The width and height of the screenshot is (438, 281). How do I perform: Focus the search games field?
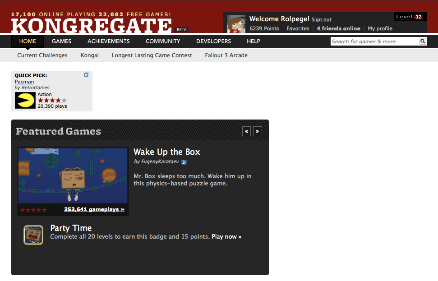coord(375,41)
